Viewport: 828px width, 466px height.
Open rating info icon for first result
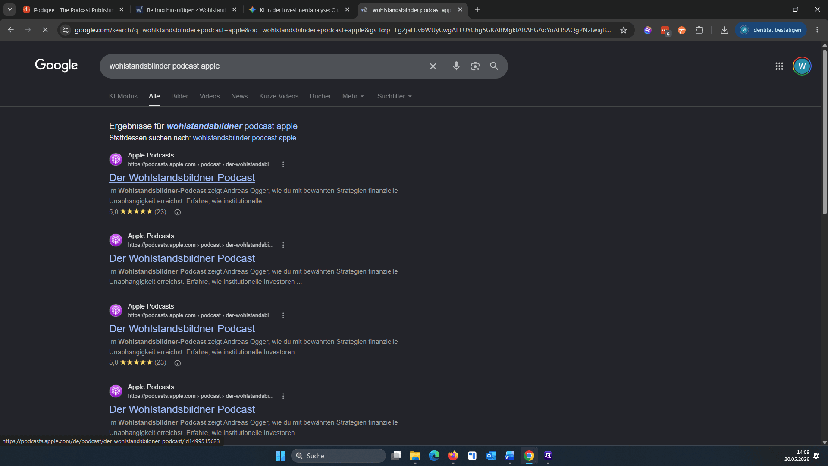click(x=177, y=212)
